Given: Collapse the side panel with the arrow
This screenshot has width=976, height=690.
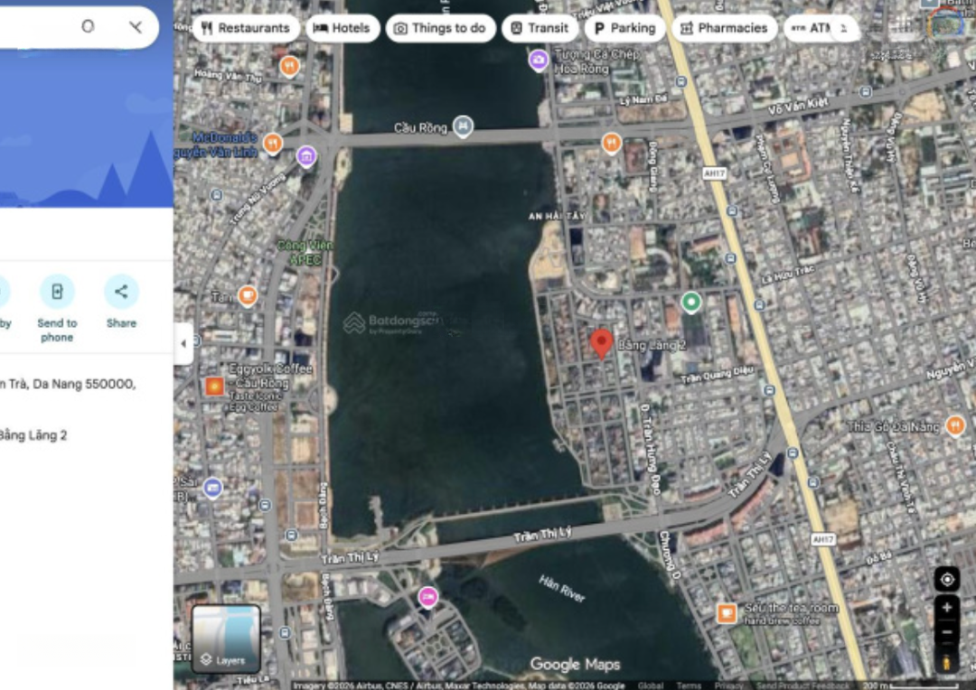Looking at the screenshot, I should 183,343.
